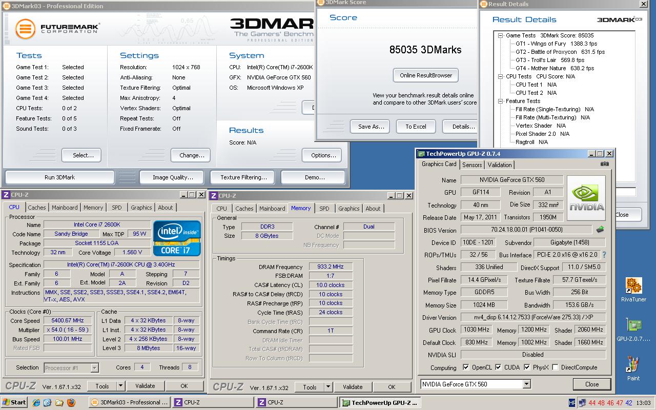The image size is (656, 410).
Task: Click the Texture Filtering... button
Action: [243, 177]
